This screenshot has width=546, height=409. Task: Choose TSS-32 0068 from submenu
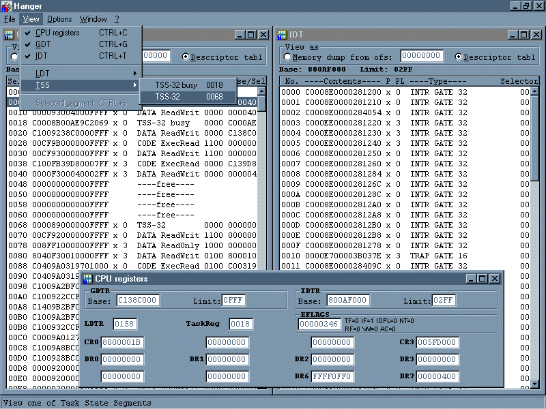(188, 97)
